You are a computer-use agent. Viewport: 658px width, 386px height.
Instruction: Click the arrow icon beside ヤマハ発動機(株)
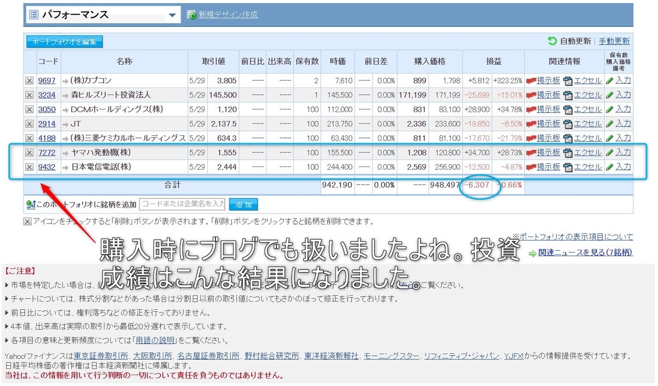click(x=65, y=153)
